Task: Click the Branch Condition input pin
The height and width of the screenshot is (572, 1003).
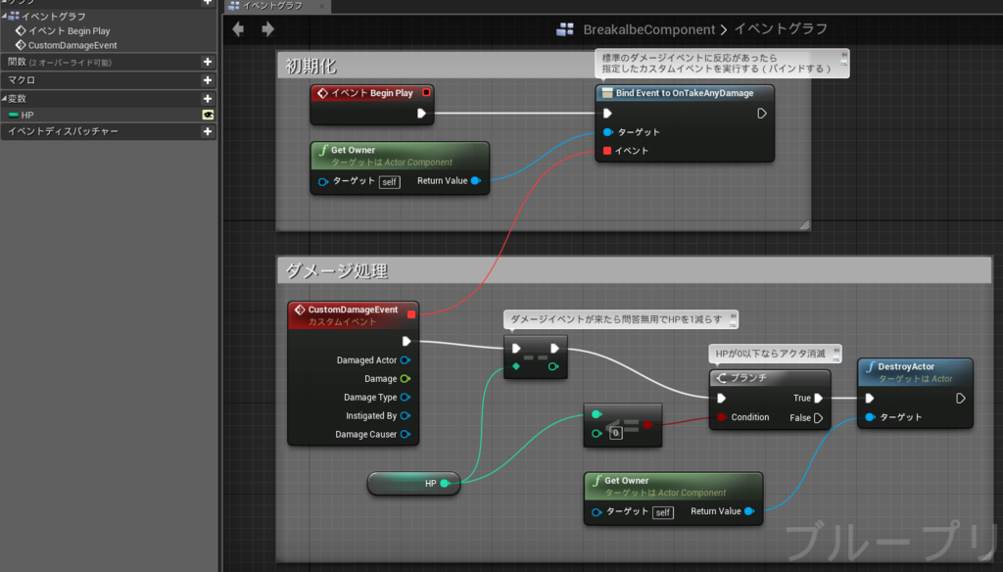Action: (x=722, y=417)
